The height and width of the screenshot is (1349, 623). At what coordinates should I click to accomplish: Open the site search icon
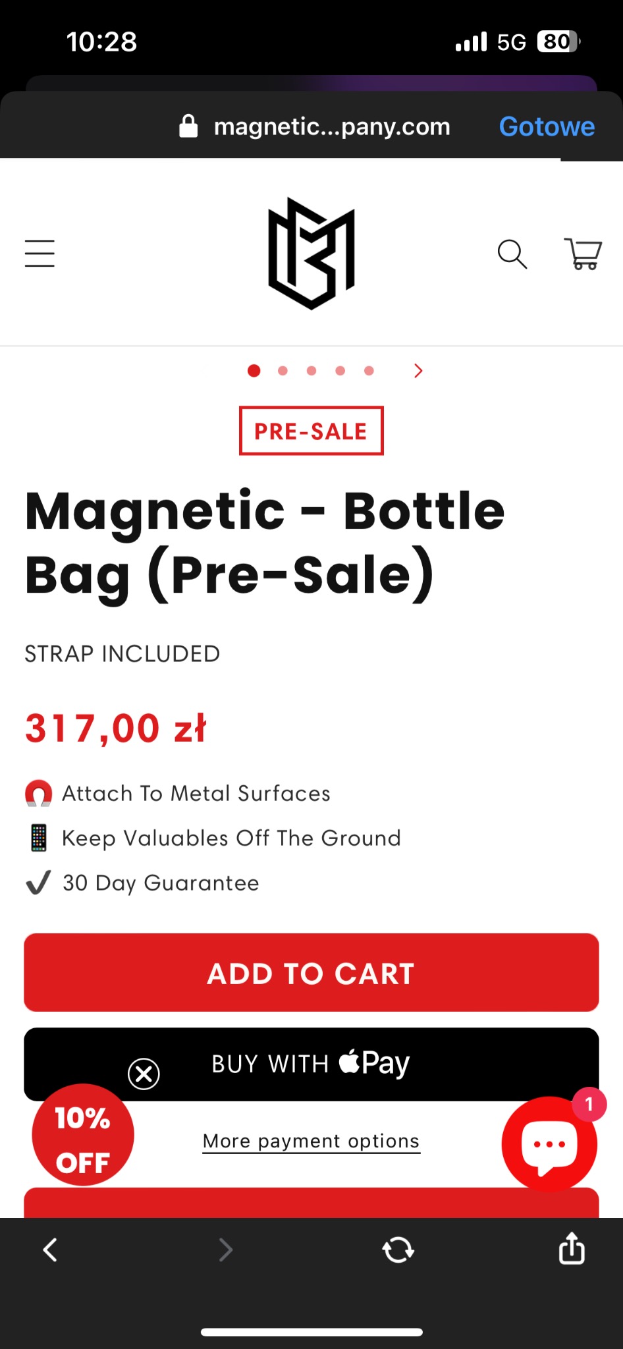point(512,254)
